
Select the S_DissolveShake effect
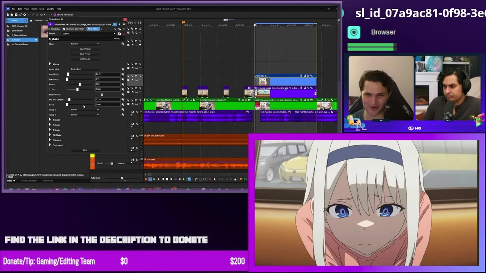[19, 35]
